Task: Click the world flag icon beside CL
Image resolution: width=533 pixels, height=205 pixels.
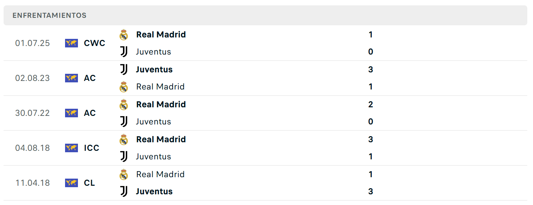Action: click(71, 183)
